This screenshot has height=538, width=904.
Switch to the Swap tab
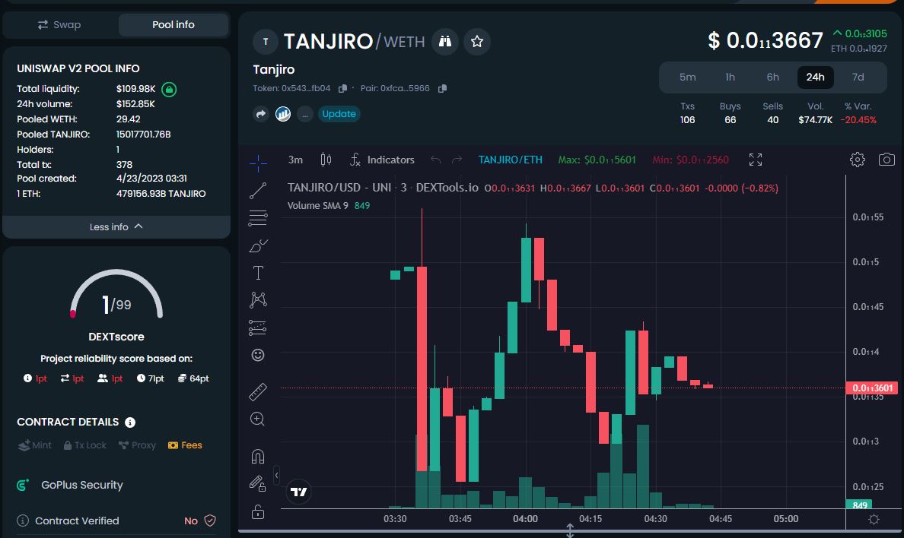pos(59,25)
